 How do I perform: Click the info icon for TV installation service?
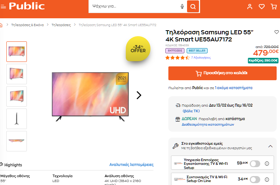coord(267,163)
